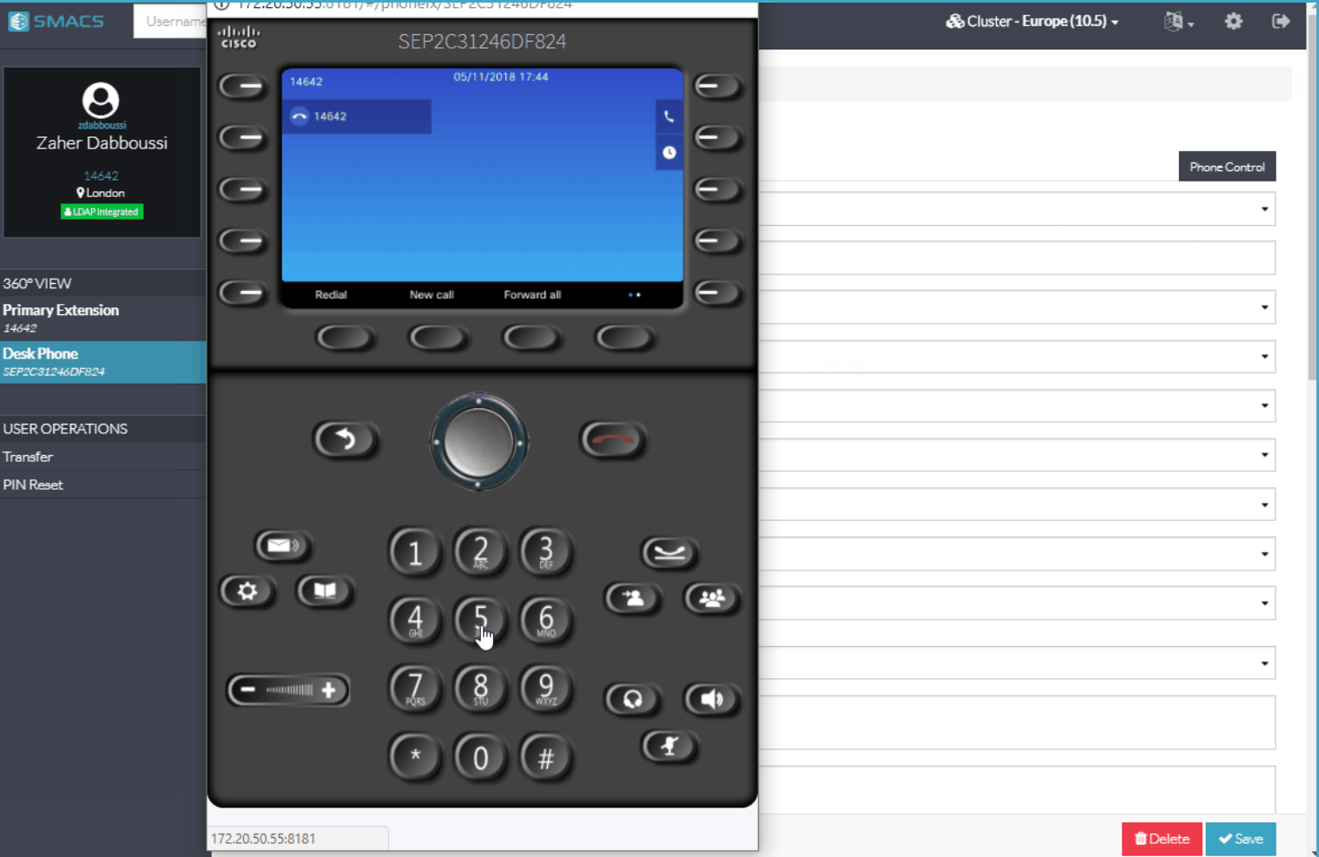Toggle the speakerphone button
The height and width of the screenshot is (857, 1319).
click(711, 699)
